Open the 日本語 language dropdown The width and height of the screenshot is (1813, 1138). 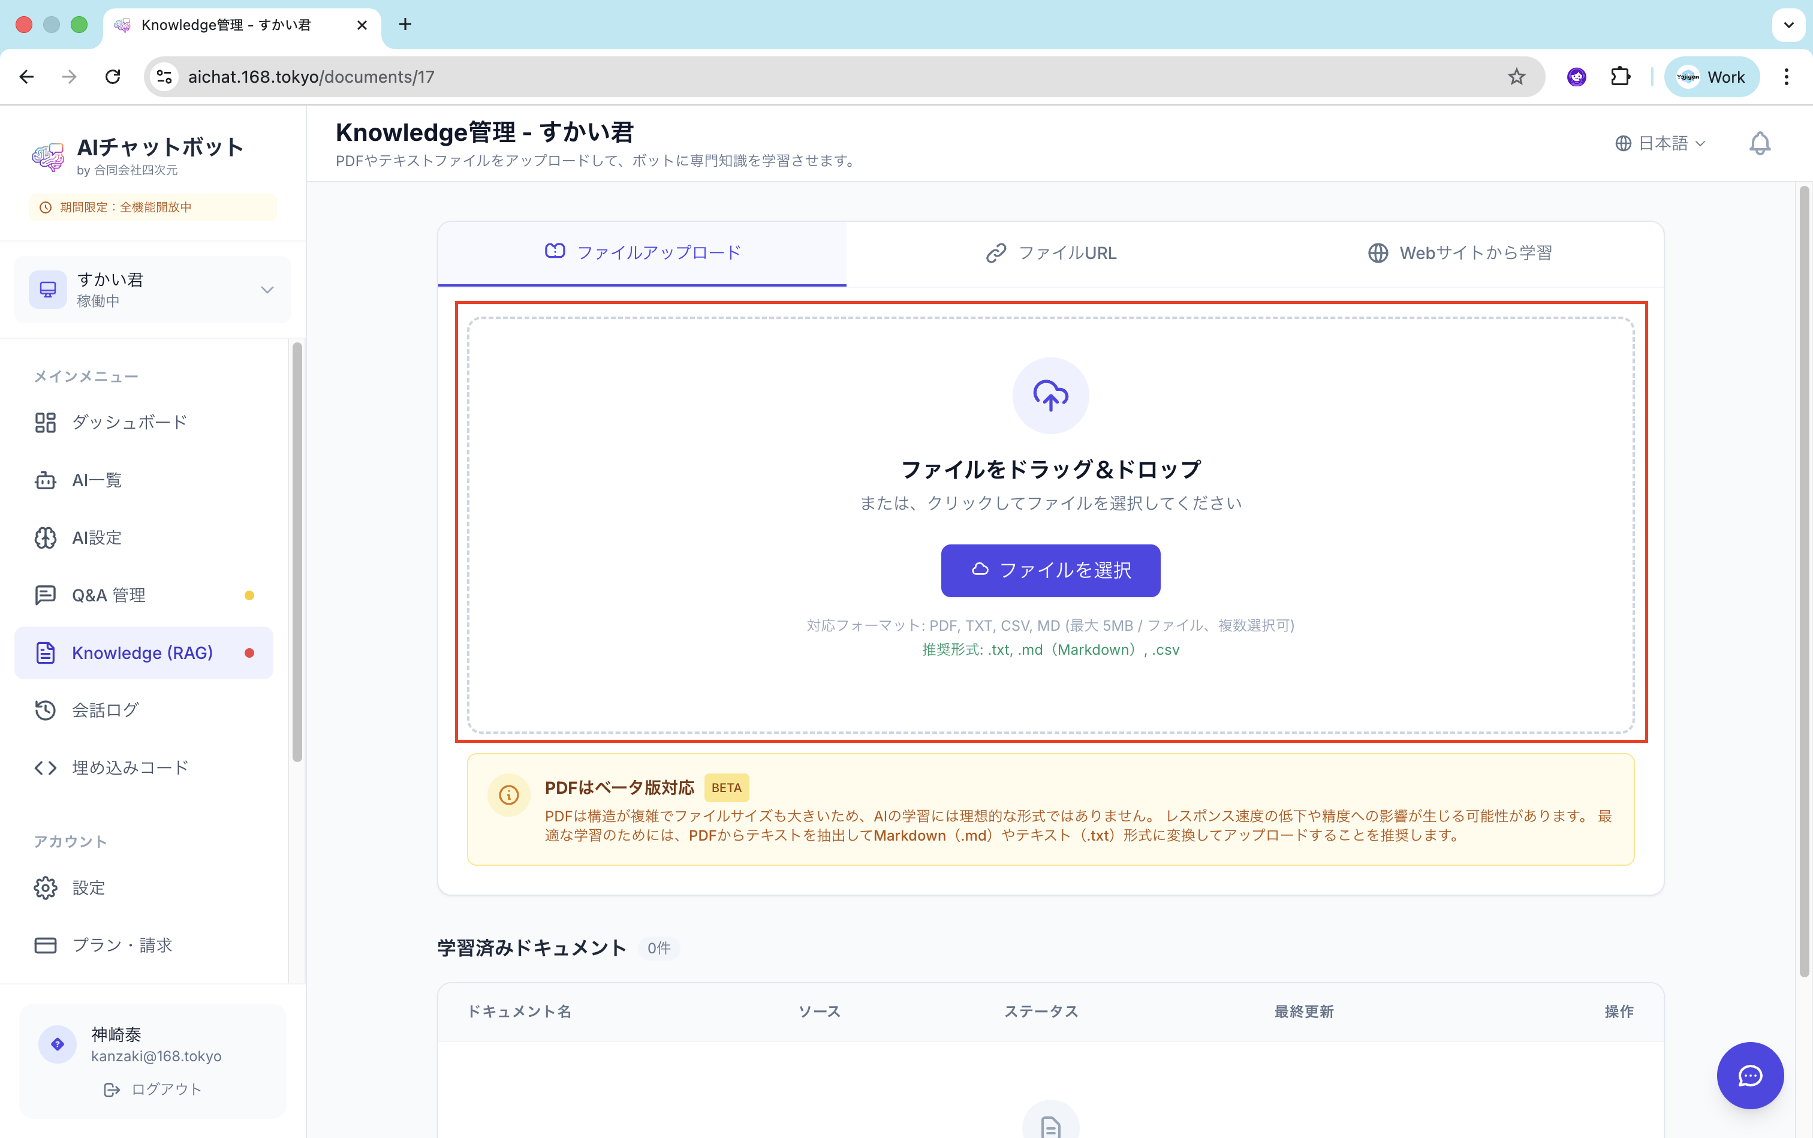coord(1660,143)
